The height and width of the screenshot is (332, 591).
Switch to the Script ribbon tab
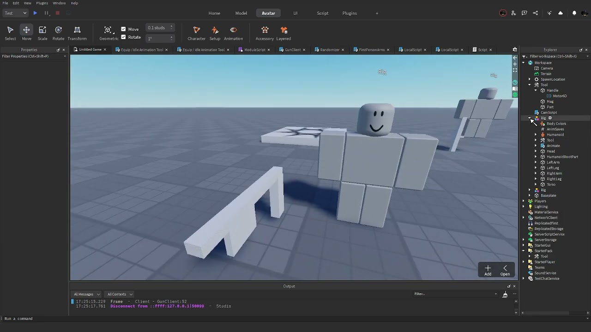[x=323, y=13]
